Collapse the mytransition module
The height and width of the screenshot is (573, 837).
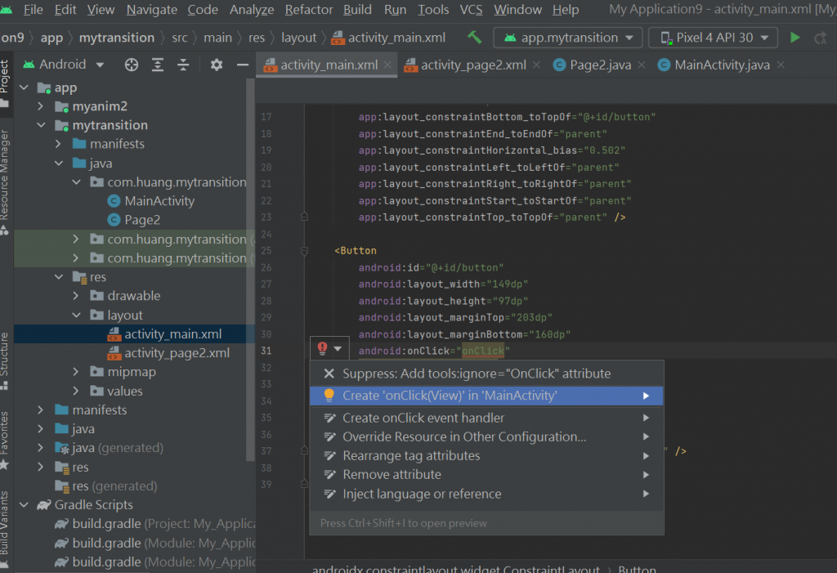[x=41, y=125]
